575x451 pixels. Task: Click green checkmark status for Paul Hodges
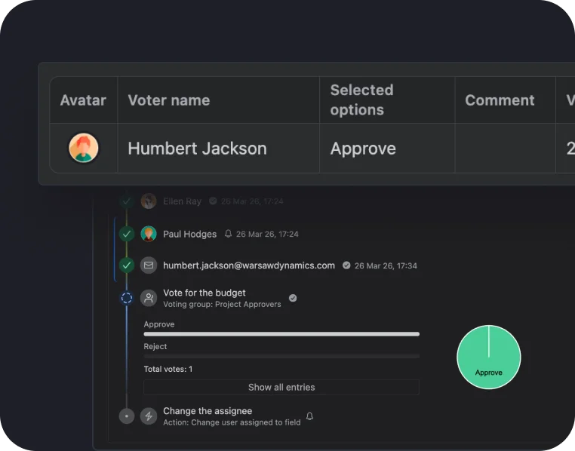pyautogui.click(x=127, y=234)
